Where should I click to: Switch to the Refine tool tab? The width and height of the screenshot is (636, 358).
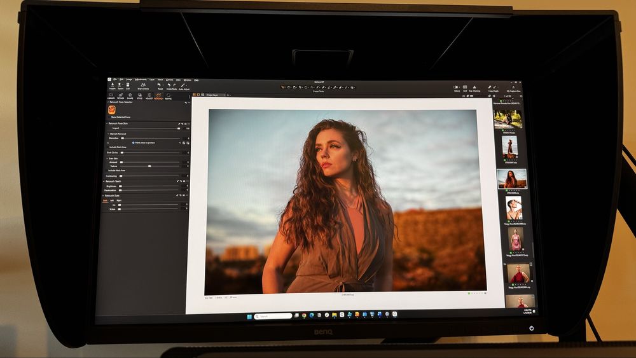pyautogui.click(x=169, y=96)
